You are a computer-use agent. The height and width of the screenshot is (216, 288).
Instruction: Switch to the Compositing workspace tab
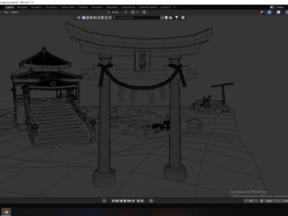128,7
